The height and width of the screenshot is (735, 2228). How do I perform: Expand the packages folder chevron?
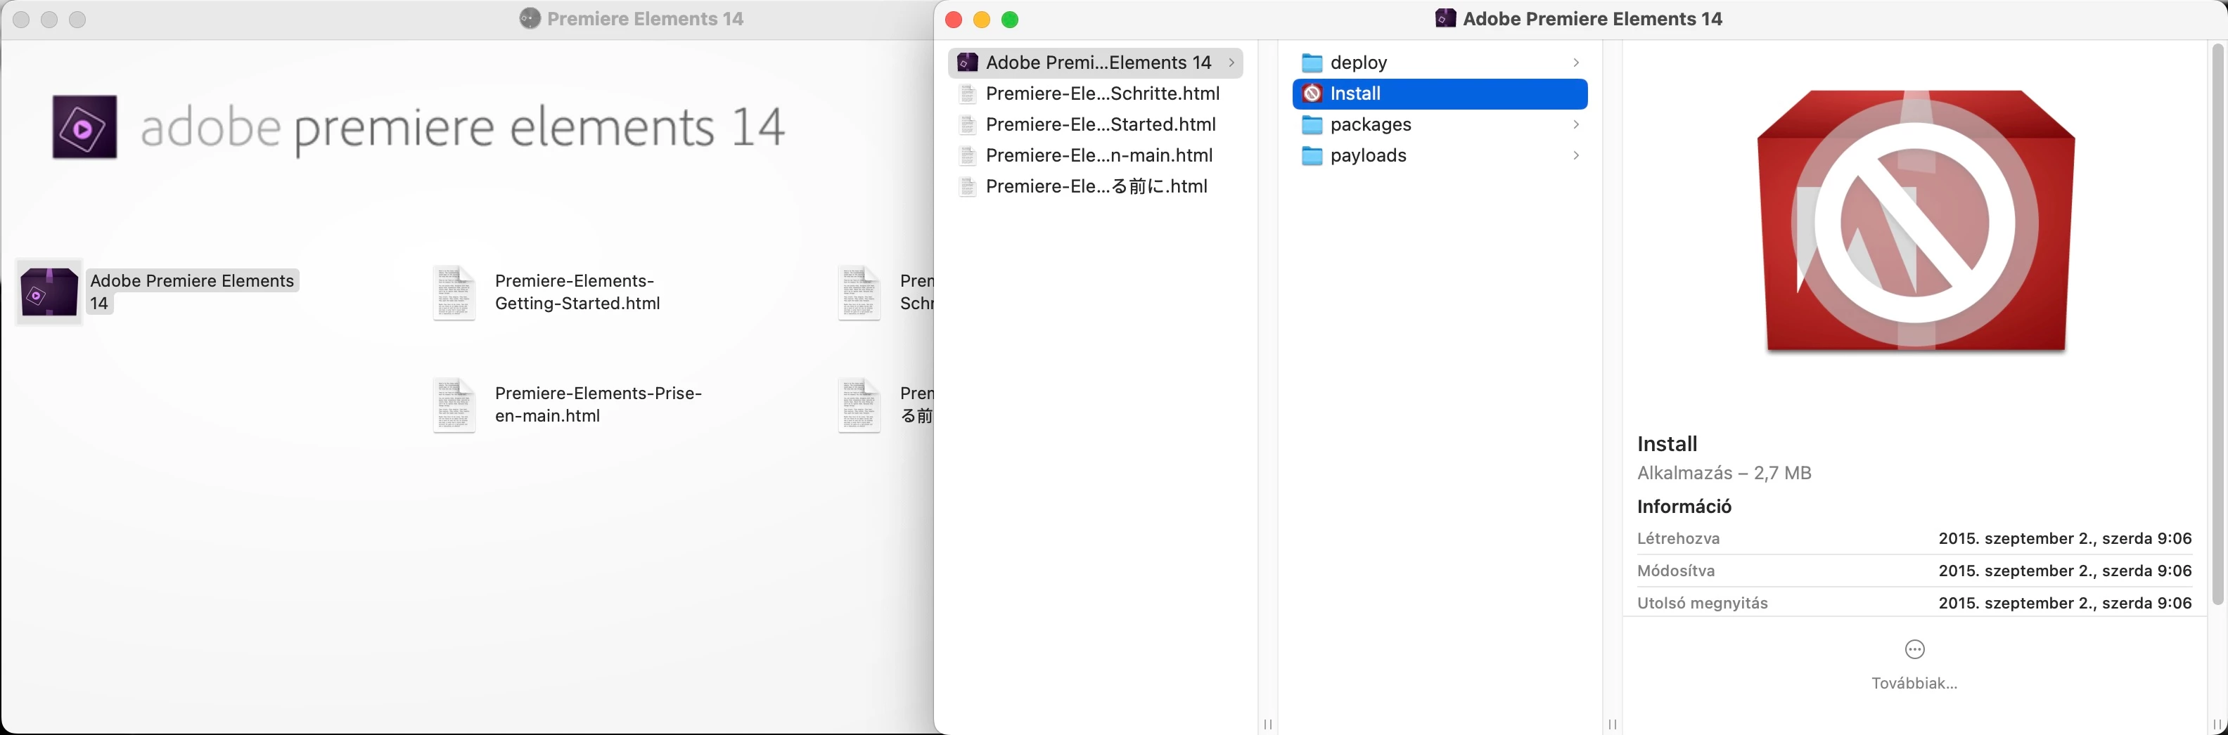tap(1576, 125)
